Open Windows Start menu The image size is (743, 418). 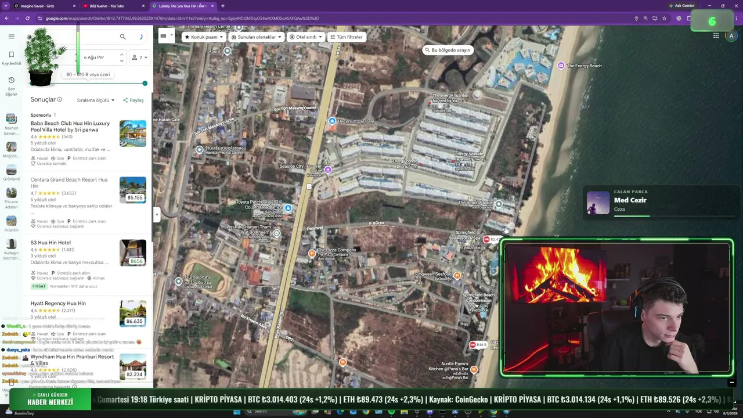coord(237,412)
